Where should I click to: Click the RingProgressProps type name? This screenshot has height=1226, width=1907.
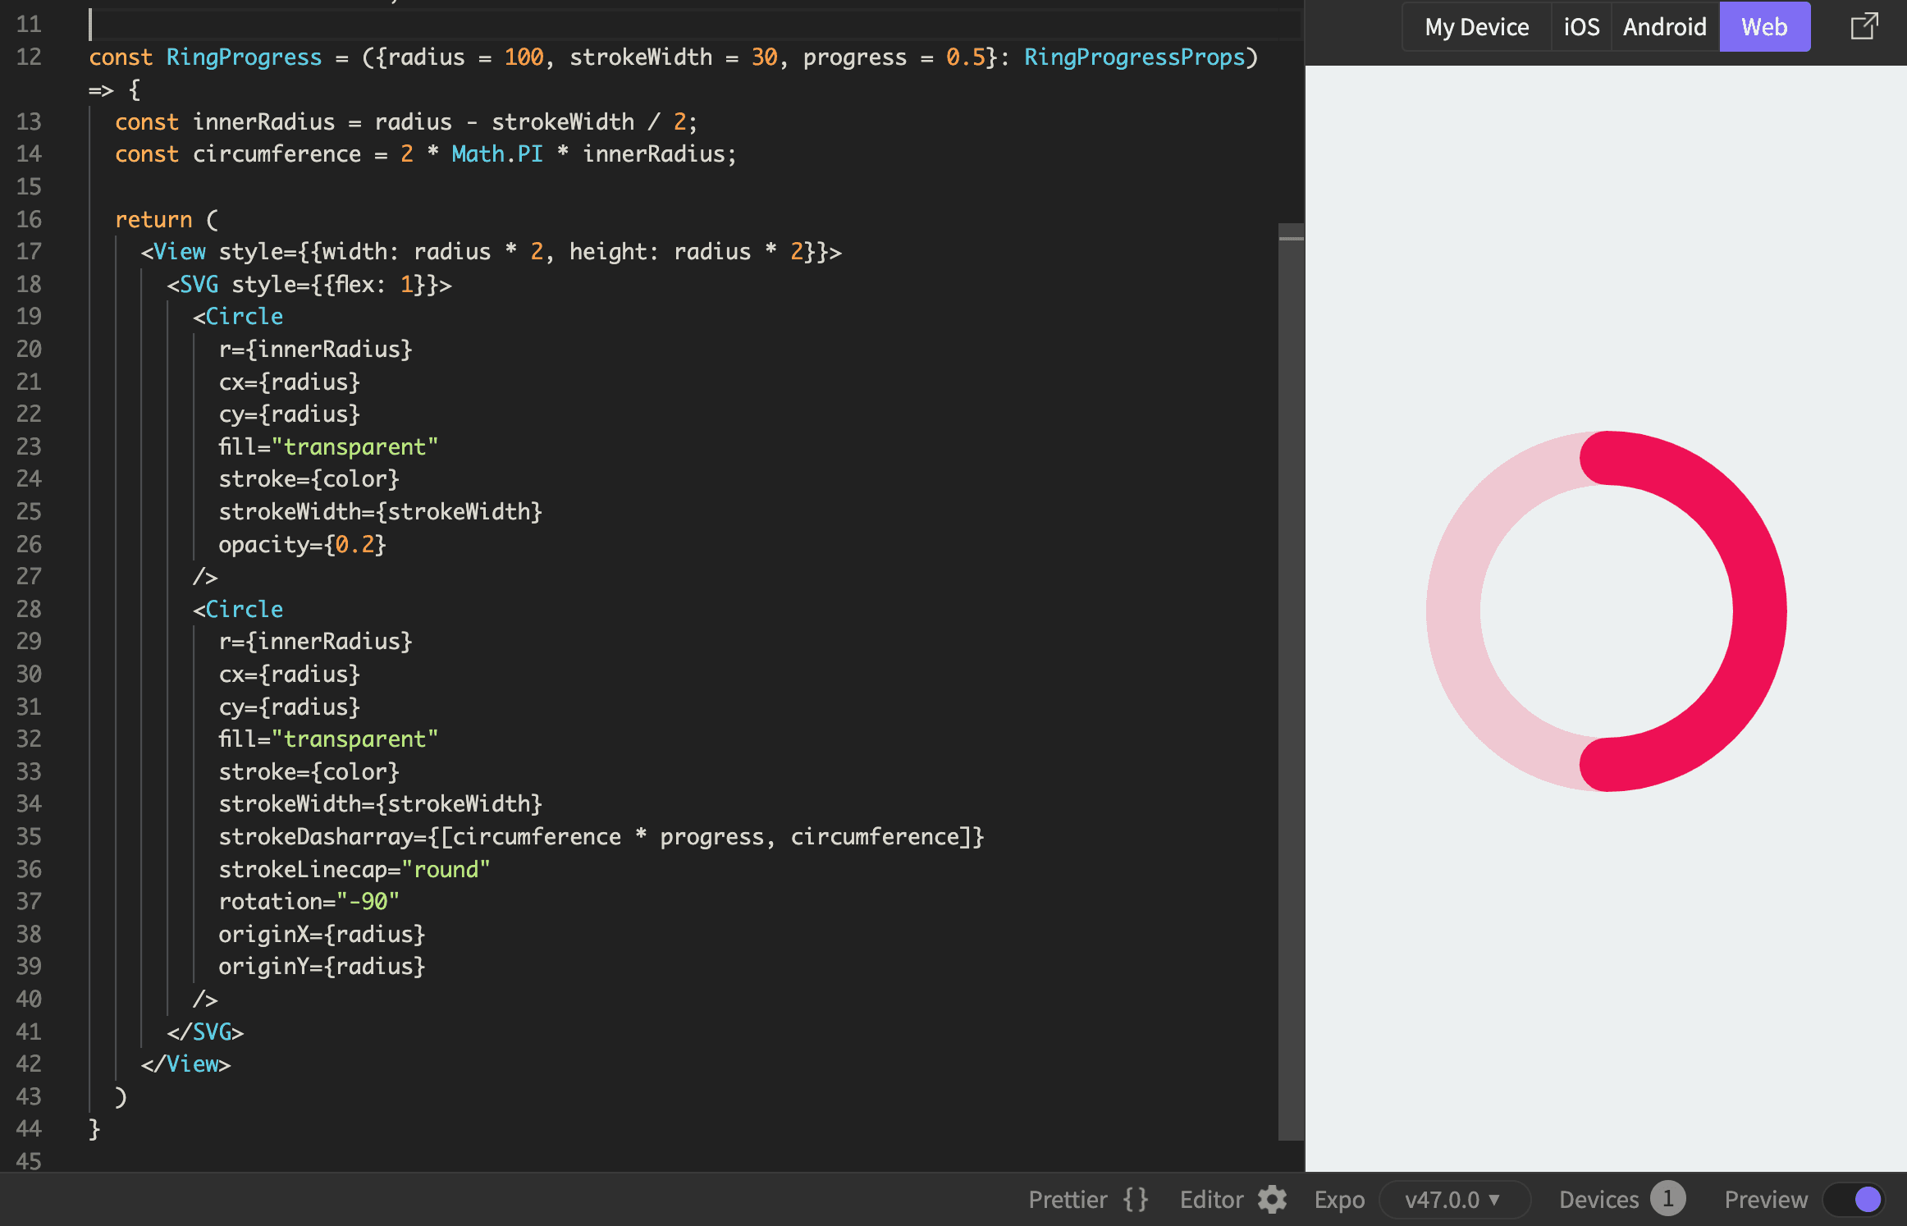click(1134, 57)
